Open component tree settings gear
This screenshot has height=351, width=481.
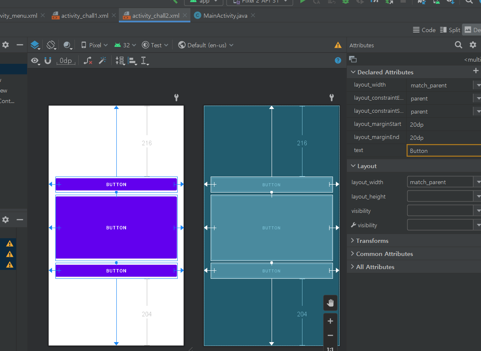[5, 220]
